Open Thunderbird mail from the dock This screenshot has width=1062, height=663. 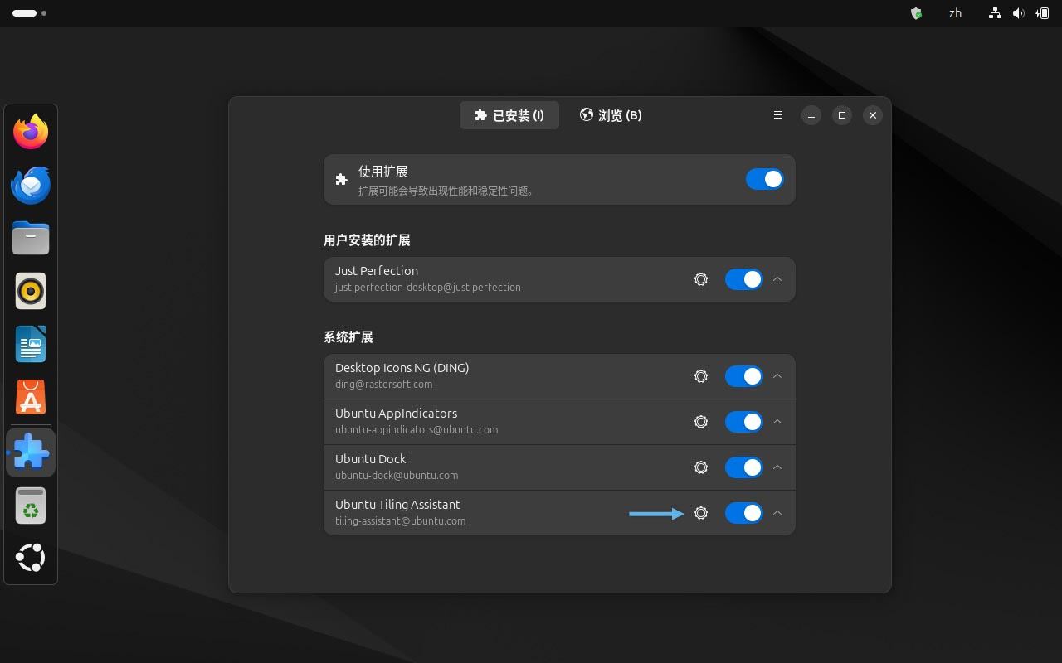coord(31,185)
